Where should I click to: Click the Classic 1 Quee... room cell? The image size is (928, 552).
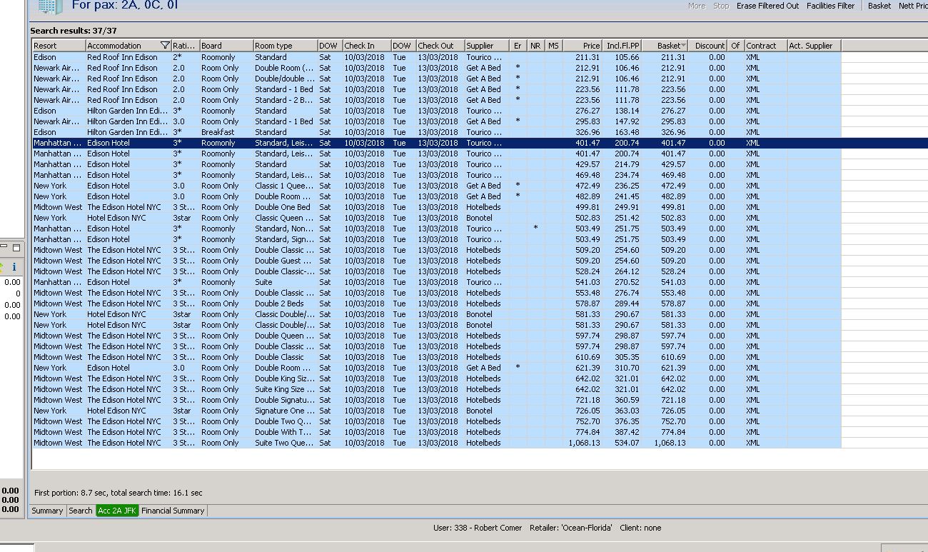coord(286,186)
